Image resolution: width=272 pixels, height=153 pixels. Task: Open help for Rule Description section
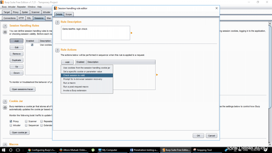pyautogui.click(x=57, y=22)
